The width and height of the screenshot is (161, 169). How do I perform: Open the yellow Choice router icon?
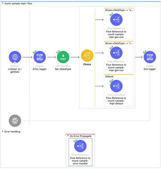(x=87, y=56)
